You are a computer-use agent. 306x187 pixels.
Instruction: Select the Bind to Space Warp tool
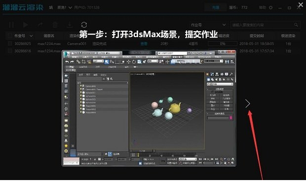[89, 62]
